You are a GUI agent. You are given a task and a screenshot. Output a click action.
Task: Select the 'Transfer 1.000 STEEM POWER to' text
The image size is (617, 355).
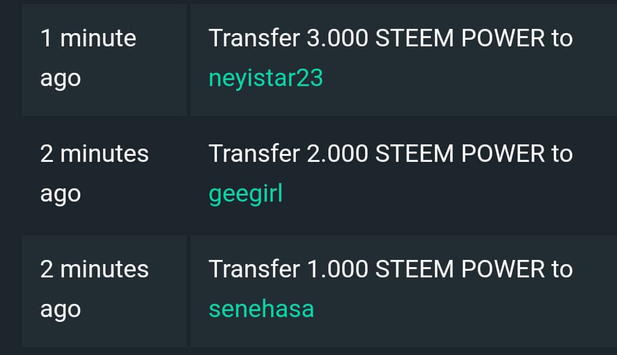[x=390, y=269]
